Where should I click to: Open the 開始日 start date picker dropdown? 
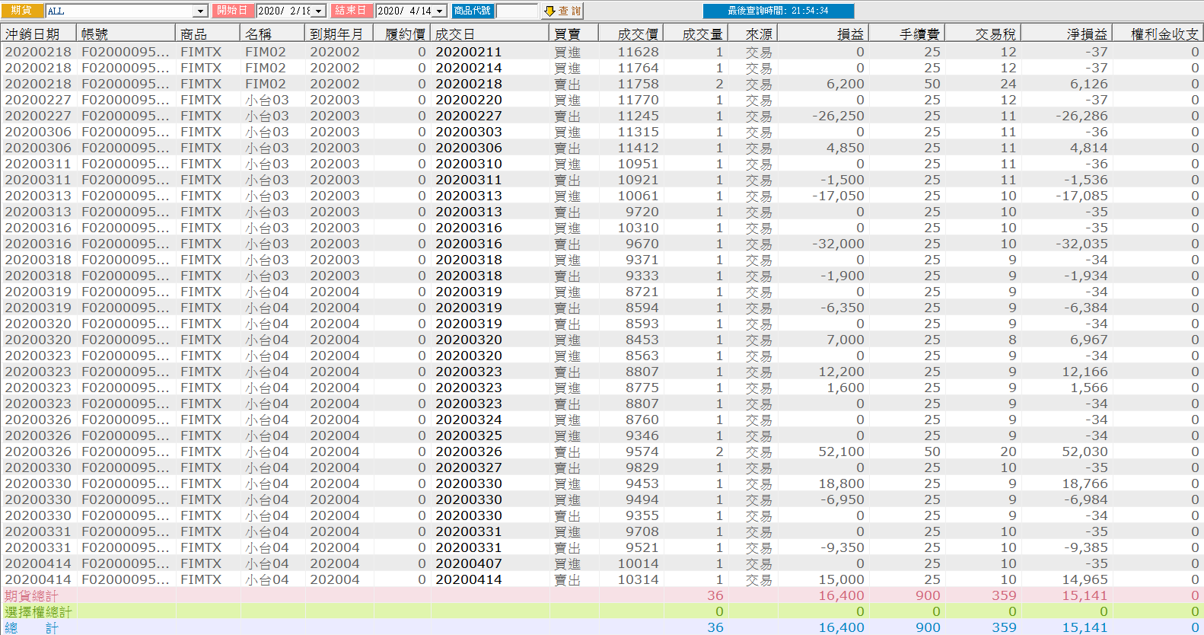(319, 11)
